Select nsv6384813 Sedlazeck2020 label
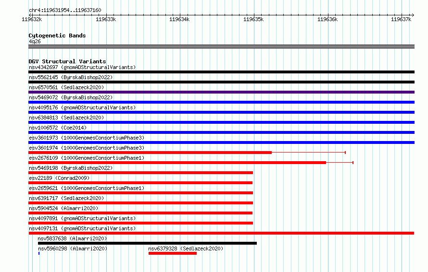Image resolution: width=428 pixels, height=272 pixels. (x=66, y=118)
